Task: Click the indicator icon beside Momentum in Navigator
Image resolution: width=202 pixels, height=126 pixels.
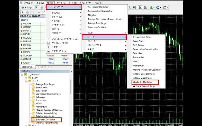Action: click(33, 107)
